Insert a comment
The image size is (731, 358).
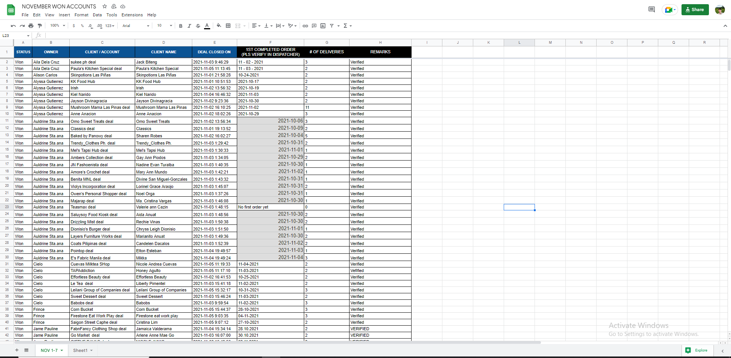click(314, 26)
